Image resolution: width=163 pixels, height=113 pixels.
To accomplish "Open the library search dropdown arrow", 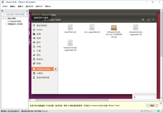I will click(27, 14).
